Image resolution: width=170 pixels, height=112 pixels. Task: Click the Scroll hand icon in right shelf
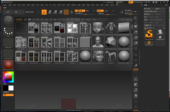pos(136,26)
